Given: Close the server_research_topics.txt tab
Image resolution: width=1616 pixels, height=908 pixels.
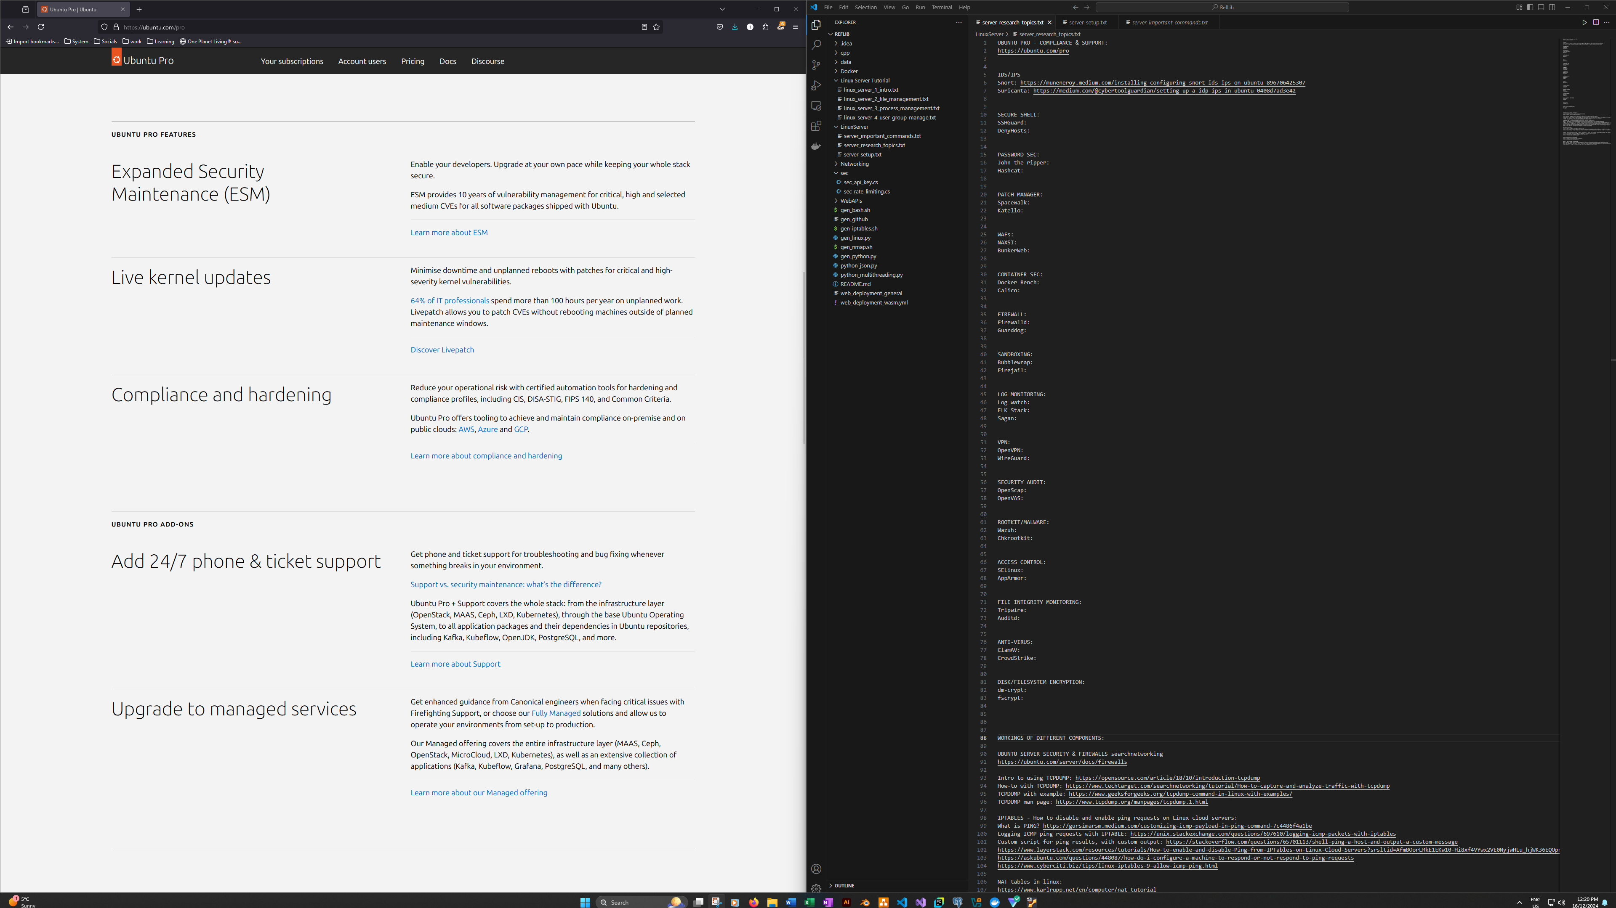Looking at the screenshot, I should tap(1049, 23).
